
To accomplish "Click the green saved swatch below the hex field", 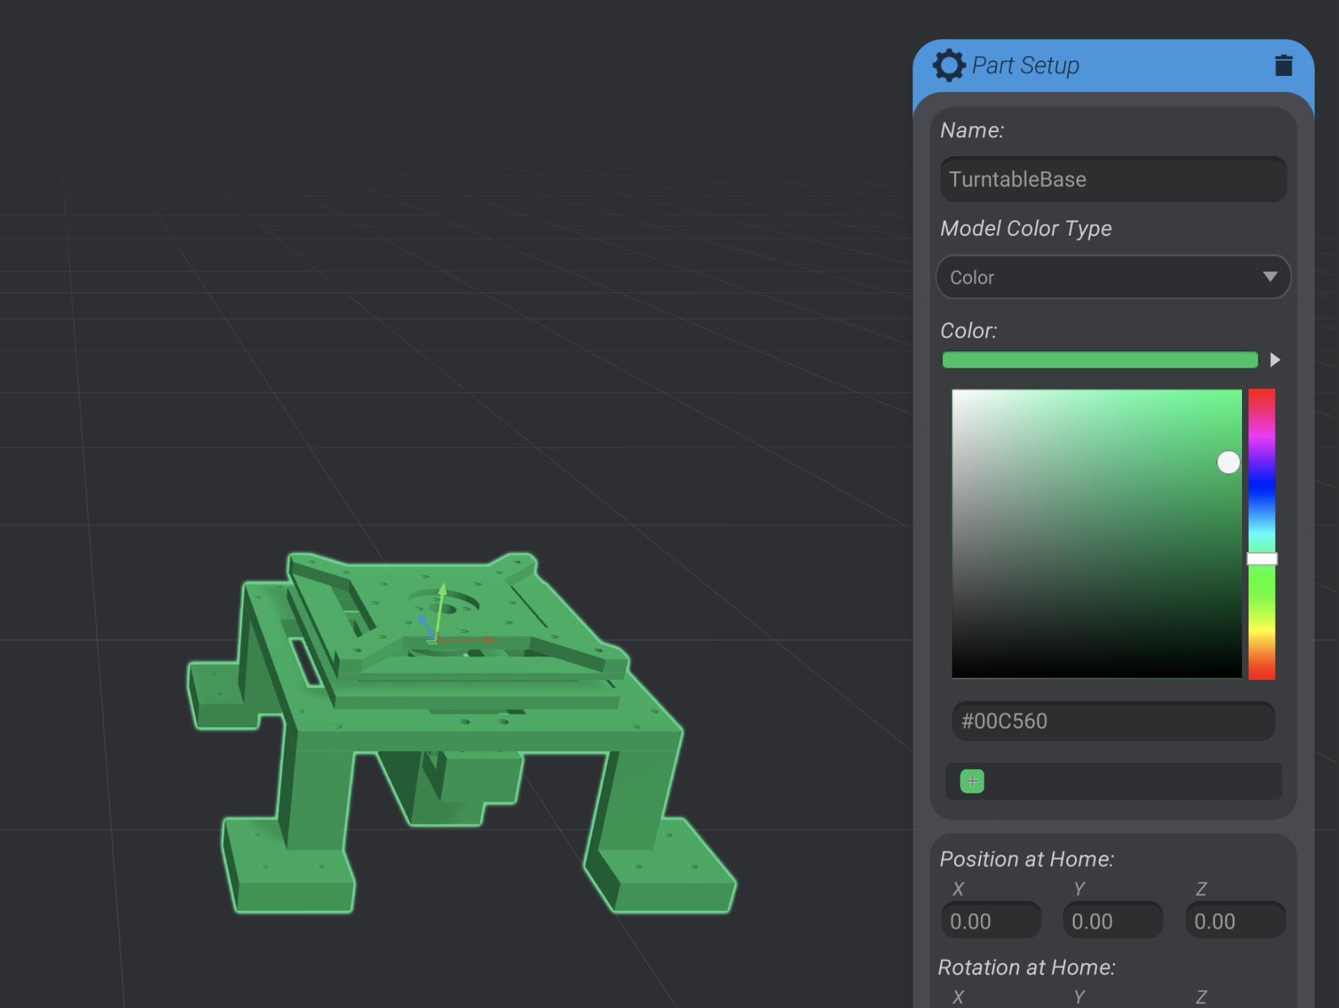I will 971,781.
